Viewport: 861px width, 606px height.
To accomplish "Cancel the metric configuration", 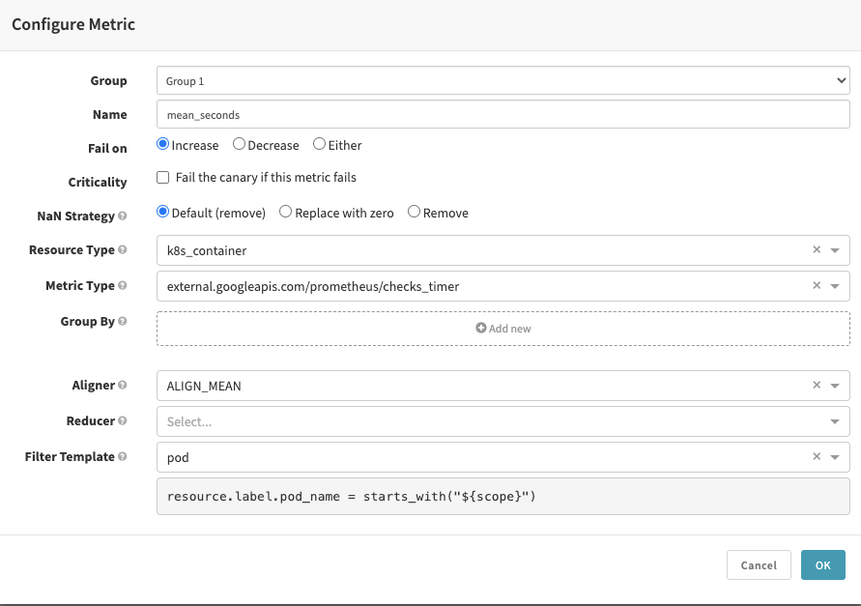I will [759, 565].
